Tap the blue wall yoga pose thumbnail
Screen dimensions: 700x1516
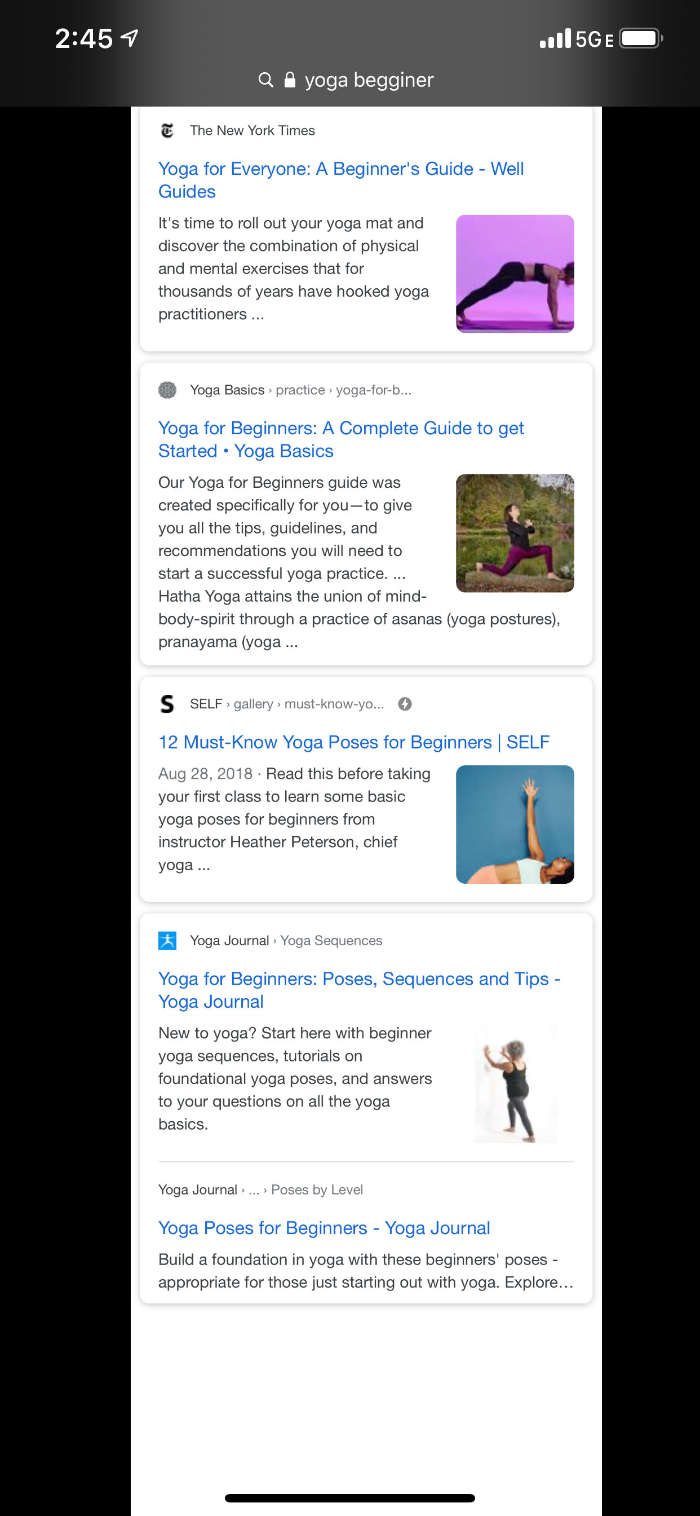pyautogui.click(x=515, y=825)
